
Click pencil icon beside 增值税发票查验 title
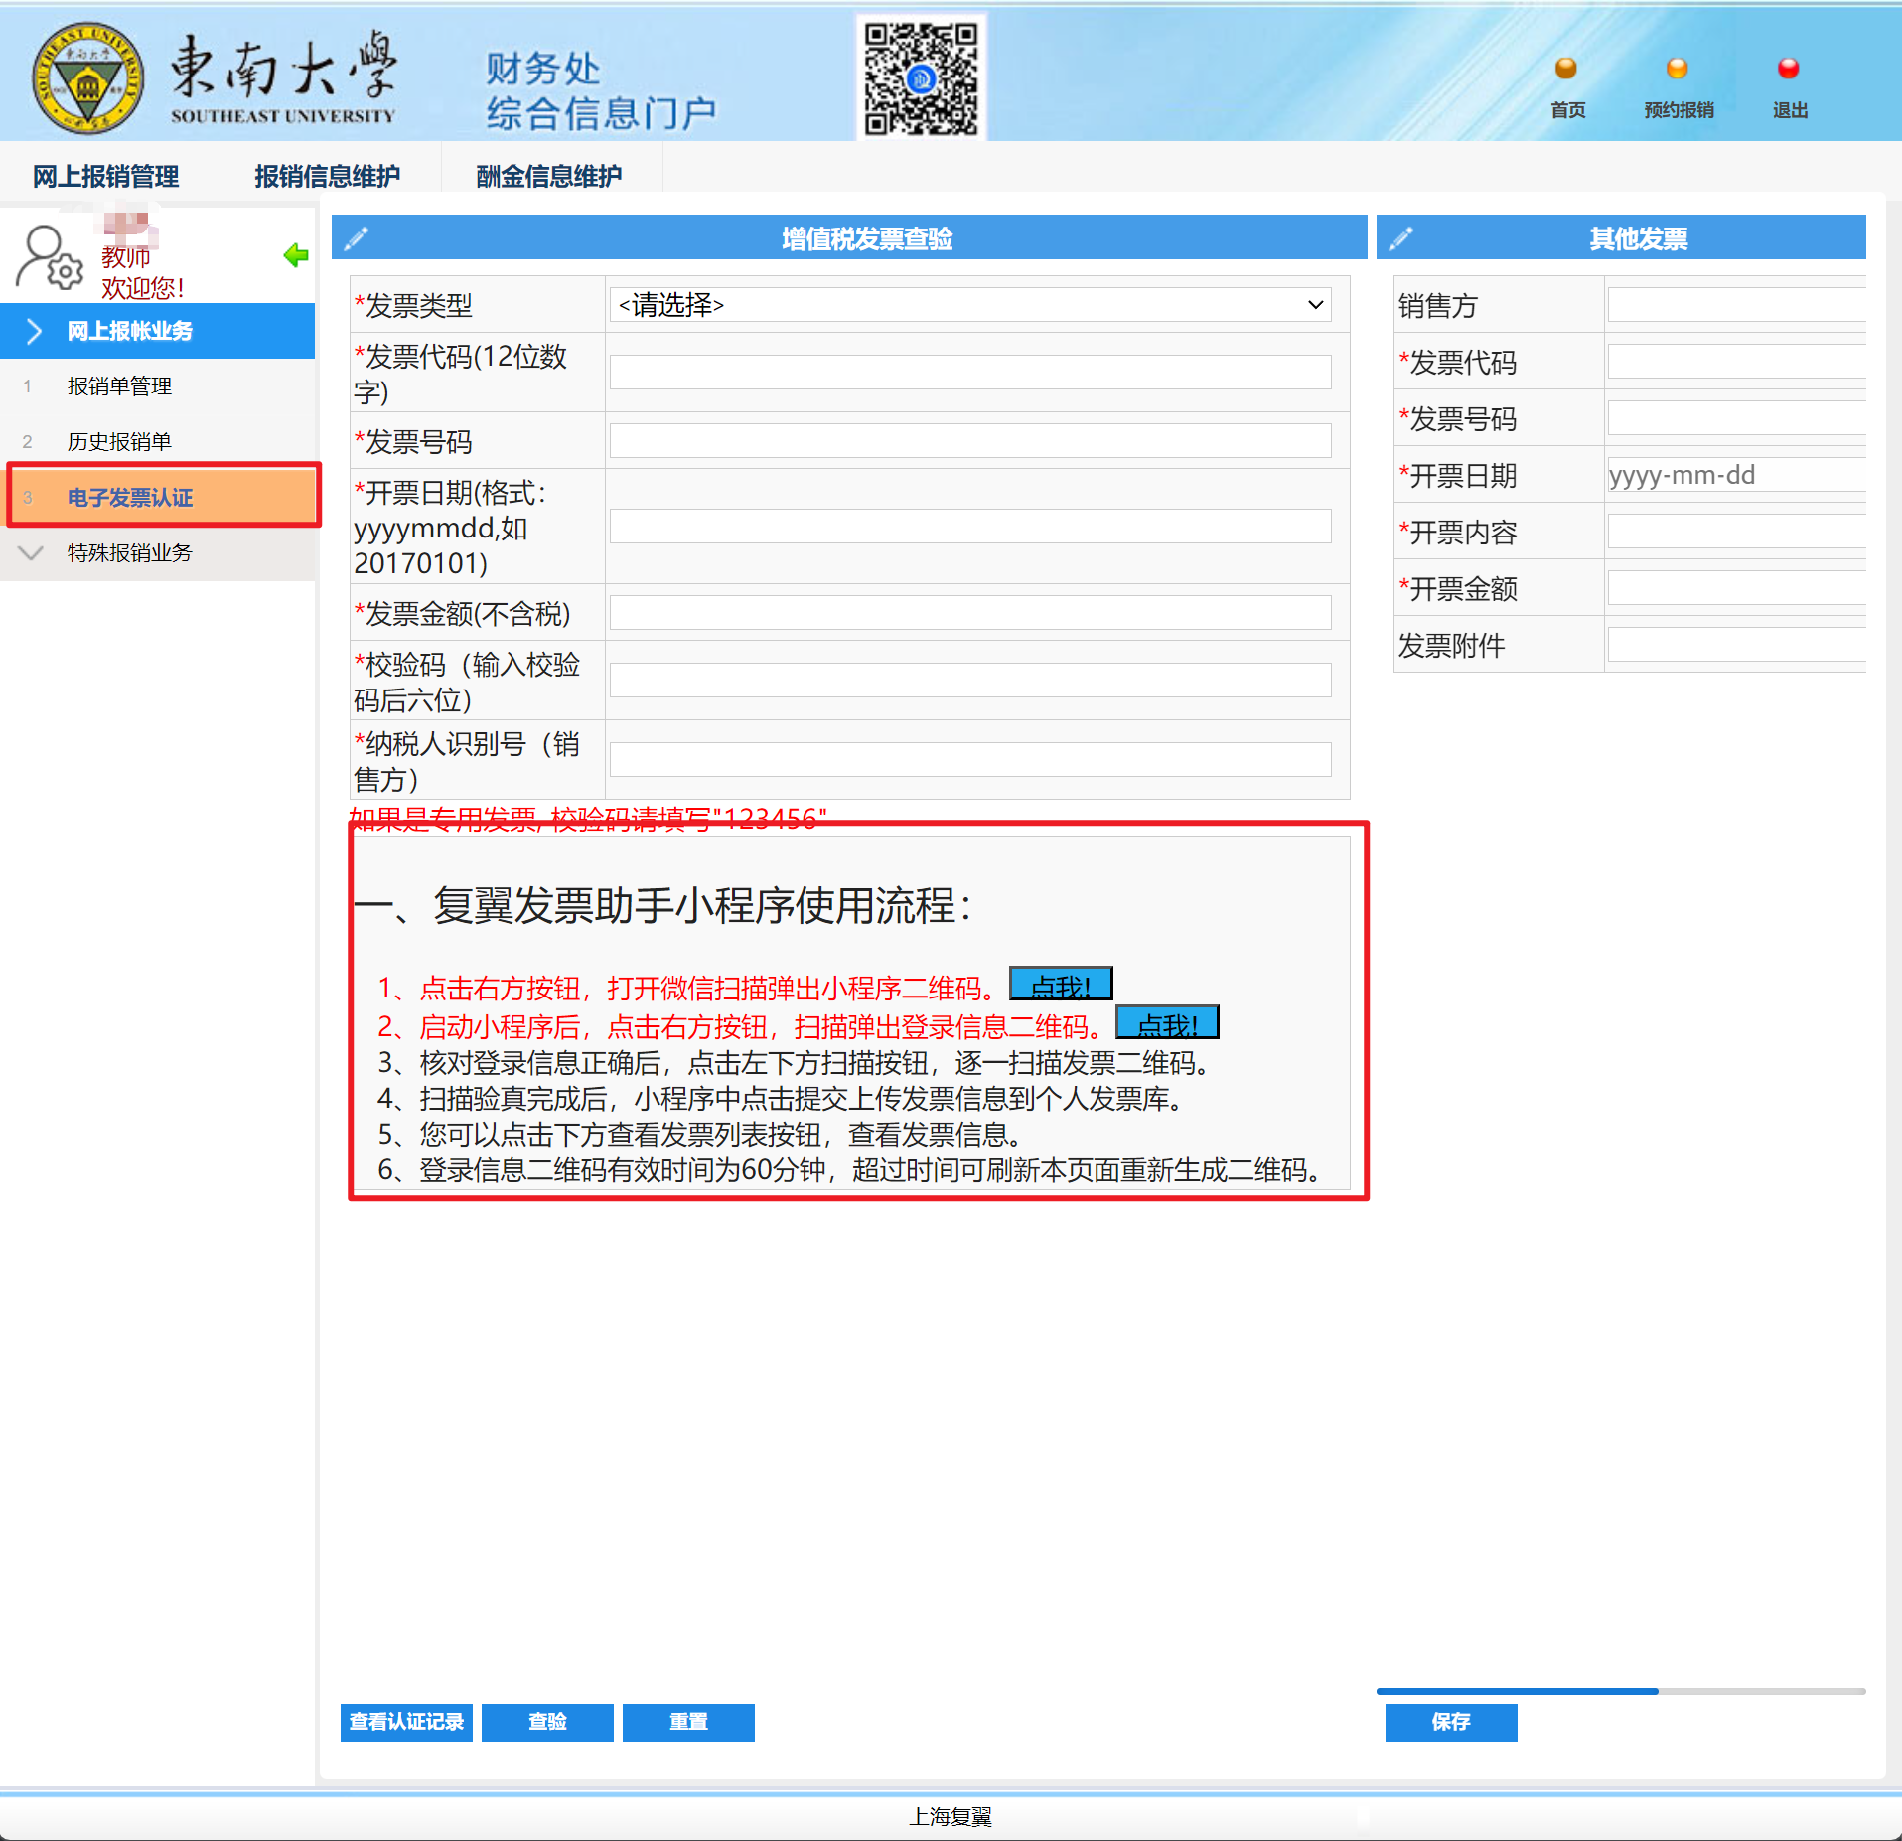pos(357,238)
